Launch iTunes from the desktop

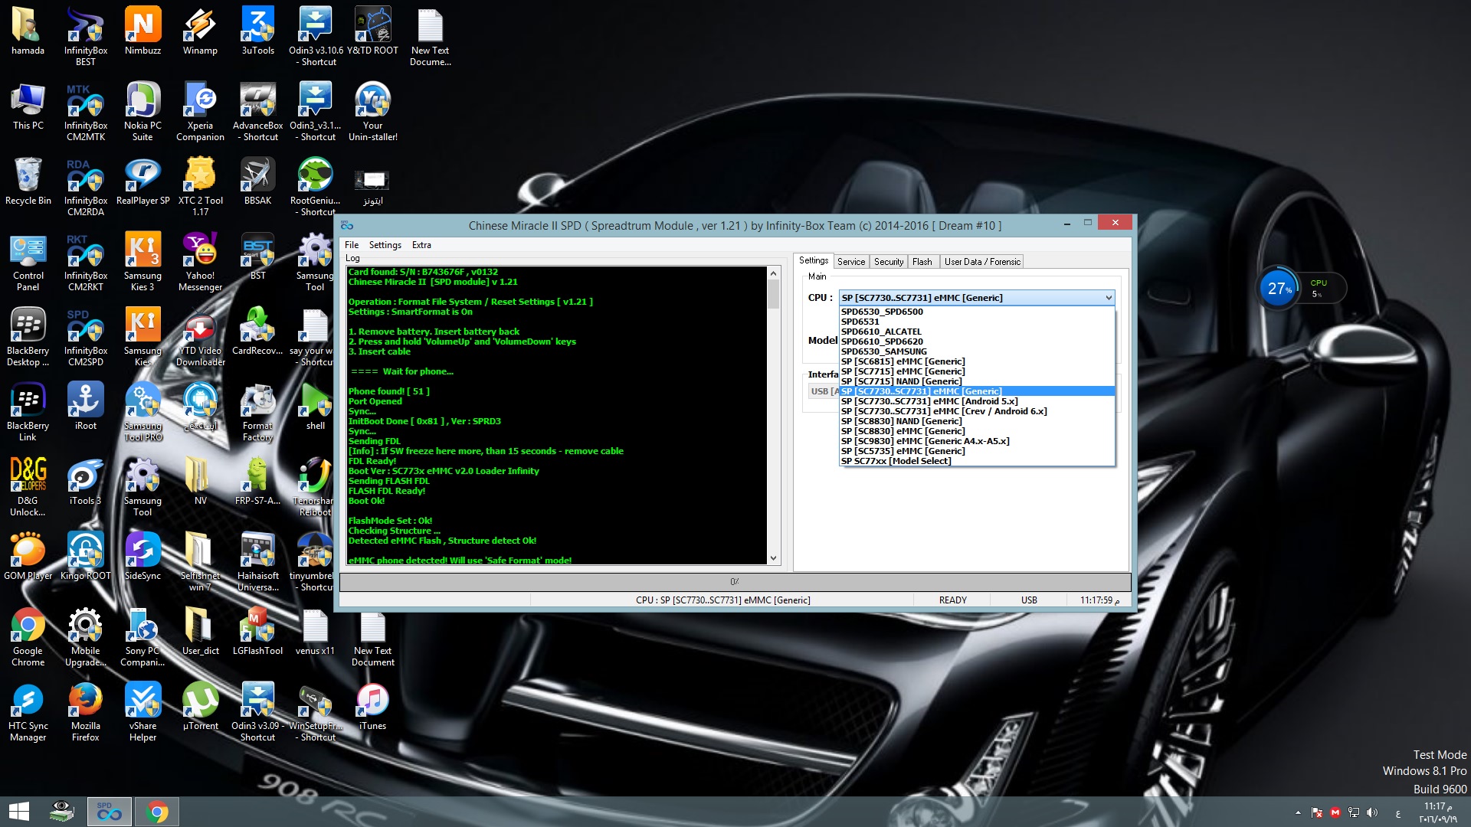[373, 706]
